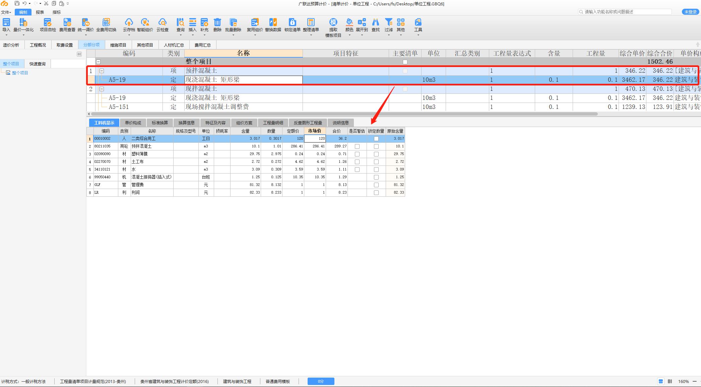
Task: Toggle 是否暂估 checkbox for 土工布
Action: 357,162
